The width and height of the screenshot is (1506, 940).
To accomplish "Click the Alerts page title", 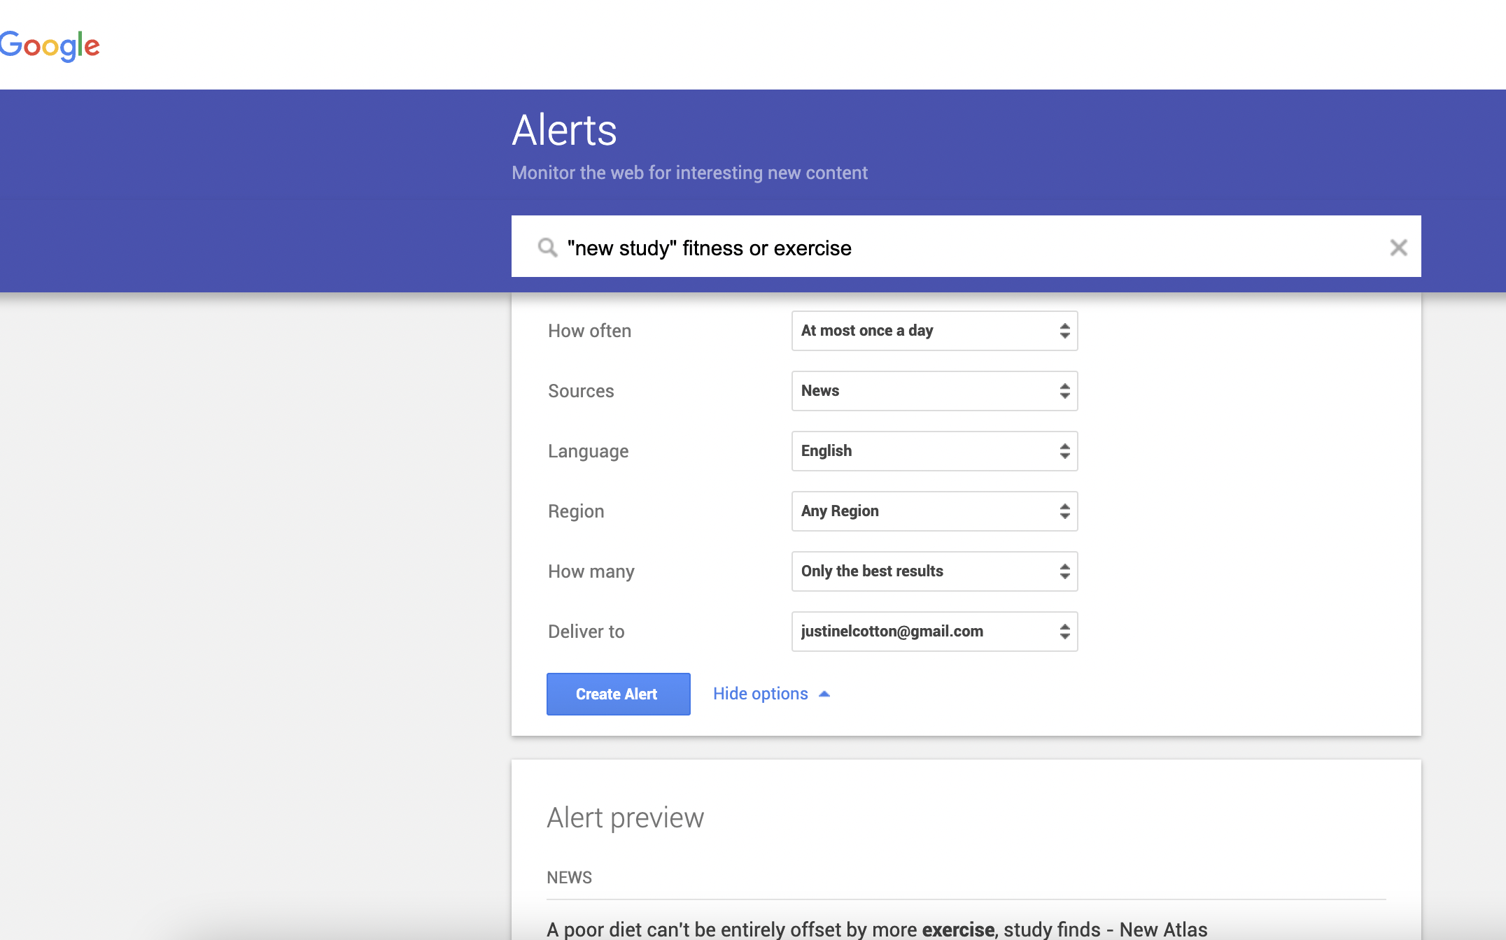I will coord(564,130).
